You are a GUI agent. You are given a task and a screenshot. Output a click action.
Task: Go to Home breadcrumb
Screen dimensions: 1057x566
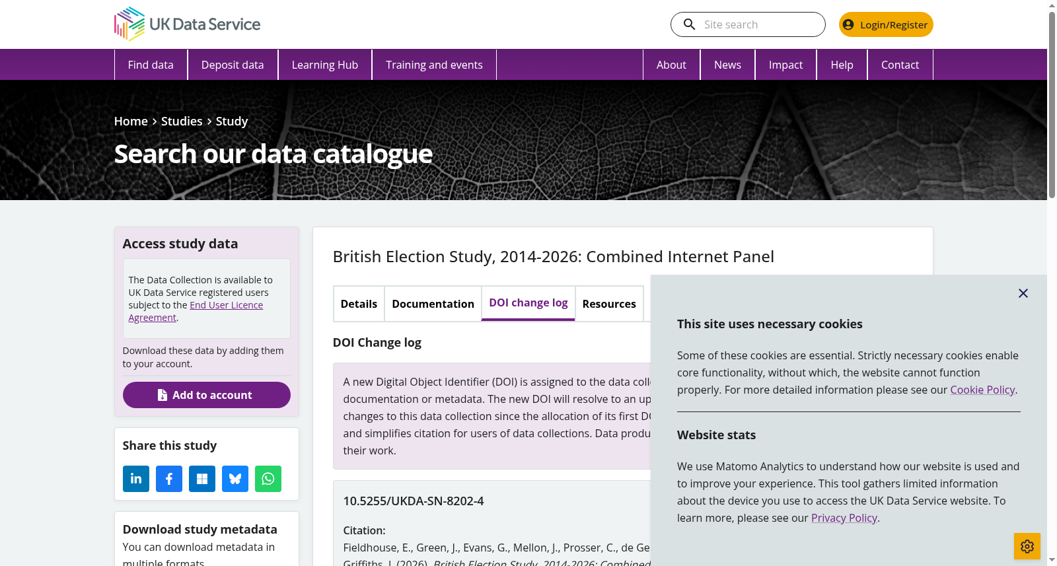pos(131,121)
